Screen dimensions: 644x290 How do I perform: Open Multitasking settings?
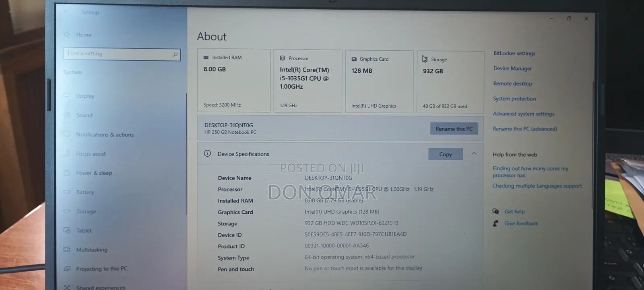[92, 250]
